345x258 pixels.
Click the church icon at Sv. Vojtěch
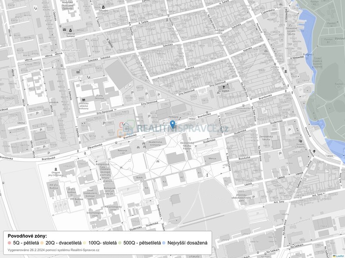coord(224,87)
